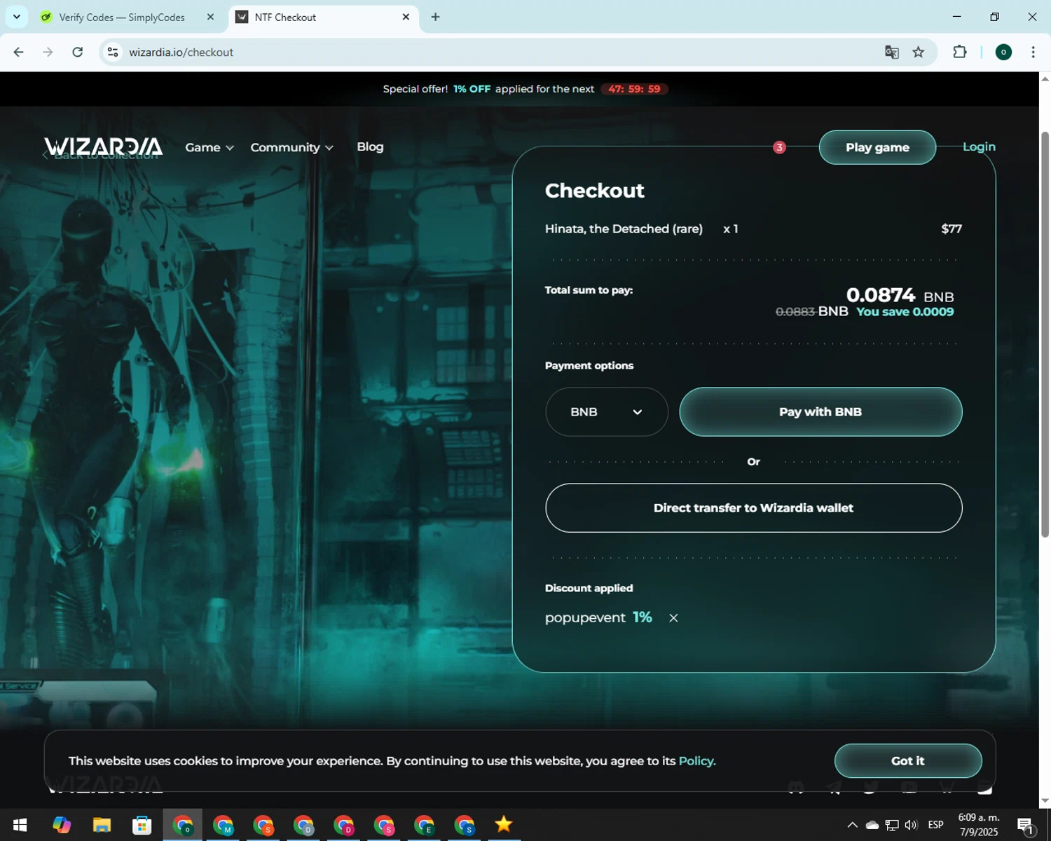This screenshot has width=1051, height=841.
Task: Click the Hinata, the Detached (rare) item
Action: pyautogui.click(x=624, y=228)
